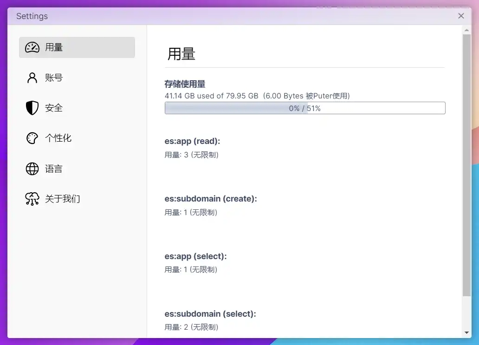The image size is (479, 345).
Task: Click the palette icon for 个性化
Action: point(32,138)
